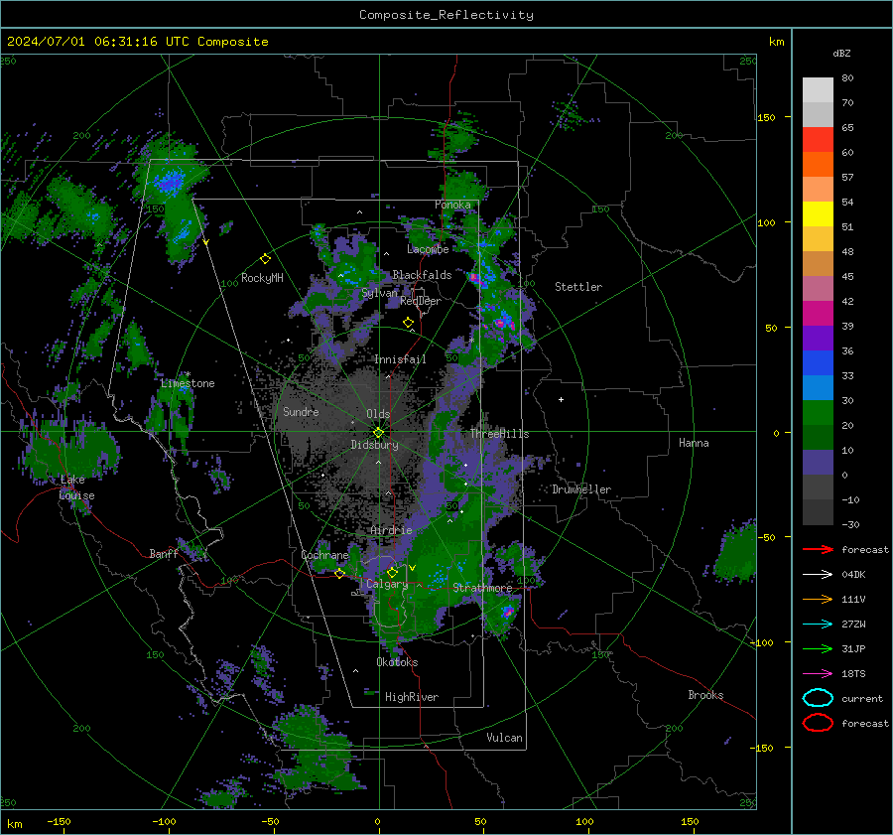The image size is (893, 835).
Task: Click the Brooks town label
Action: 705,695
